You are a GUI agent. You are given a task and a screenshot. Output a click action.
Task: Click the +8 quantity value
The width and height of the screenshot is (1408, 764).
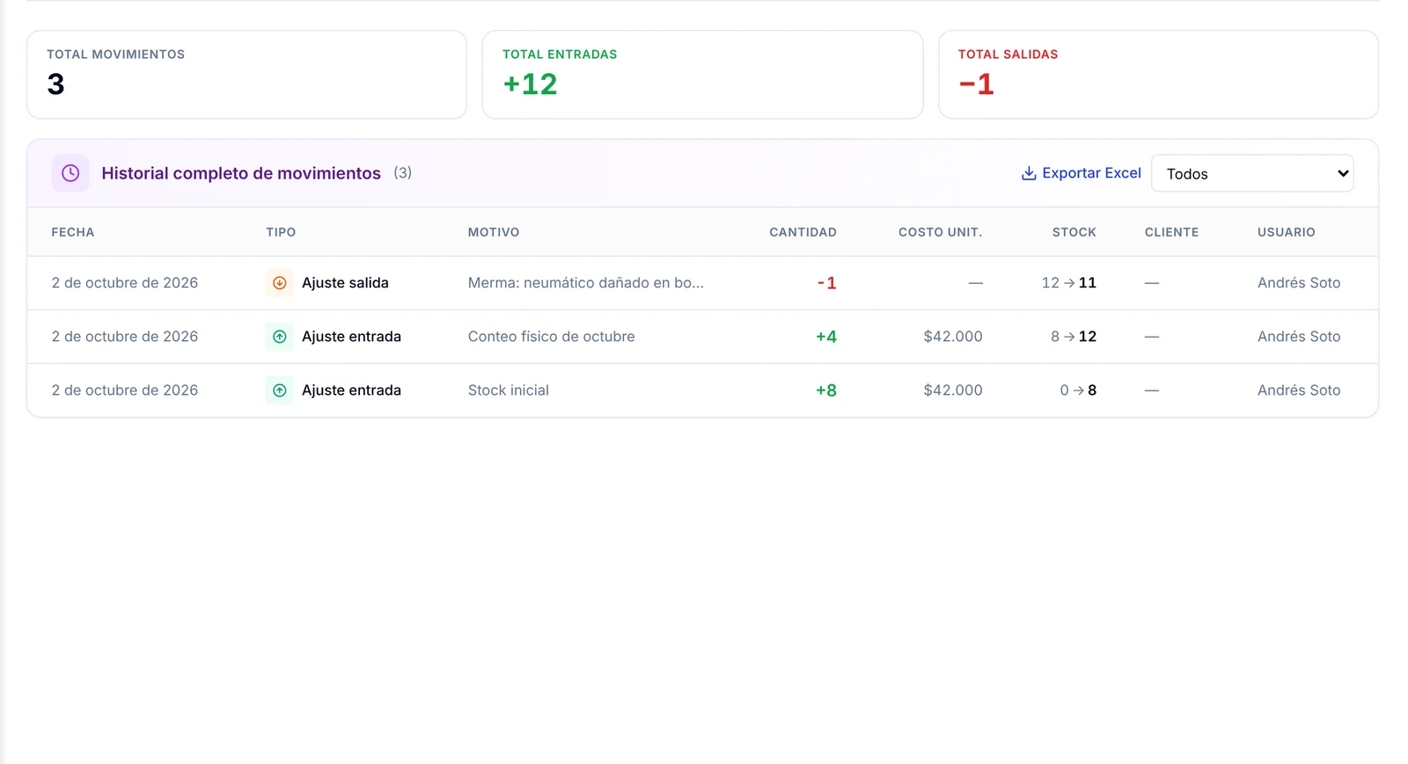pos(826,390)
